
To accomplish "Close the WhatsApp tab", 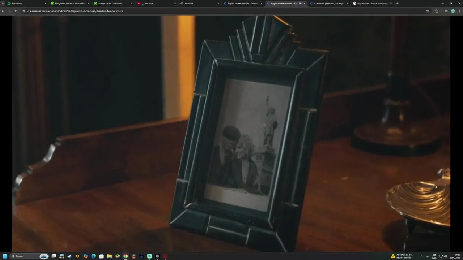I will pos(45,3).
